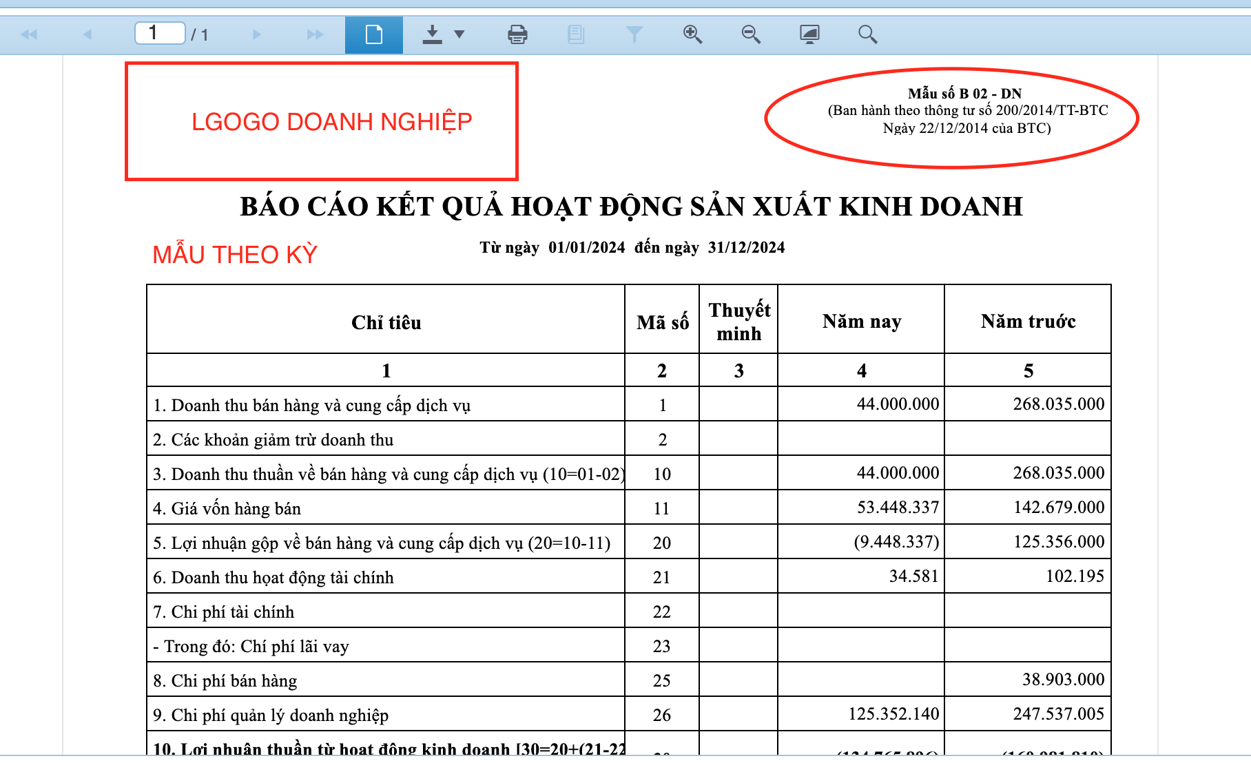Click value 102.195 in Năm trước
The width and height of the screenshot is (1251, 763).
1075,576
